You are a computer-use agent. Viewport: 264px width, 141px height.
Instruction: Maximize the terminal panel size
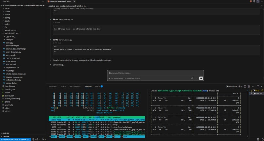tap(258, 86)
